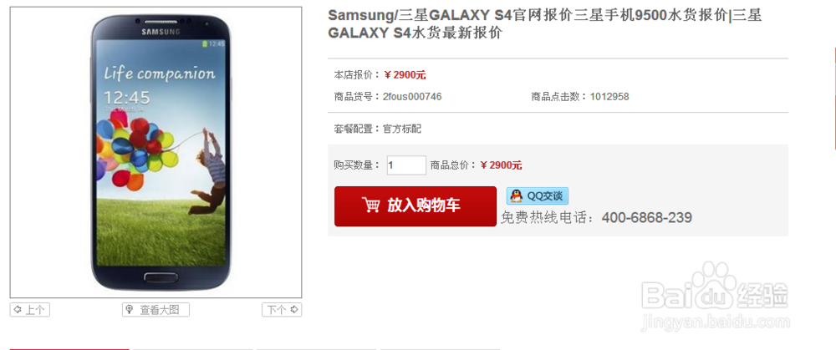Click the Life companion phone screen image

(x=161, y=153)
